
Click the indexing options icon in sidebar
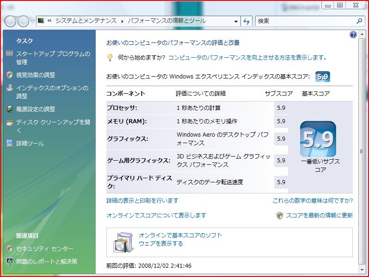(x=9, y=88)
